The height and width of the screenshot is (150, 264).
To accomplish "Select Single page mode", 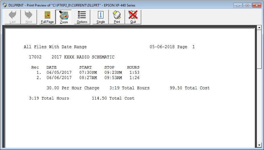I will click(101, 17).
